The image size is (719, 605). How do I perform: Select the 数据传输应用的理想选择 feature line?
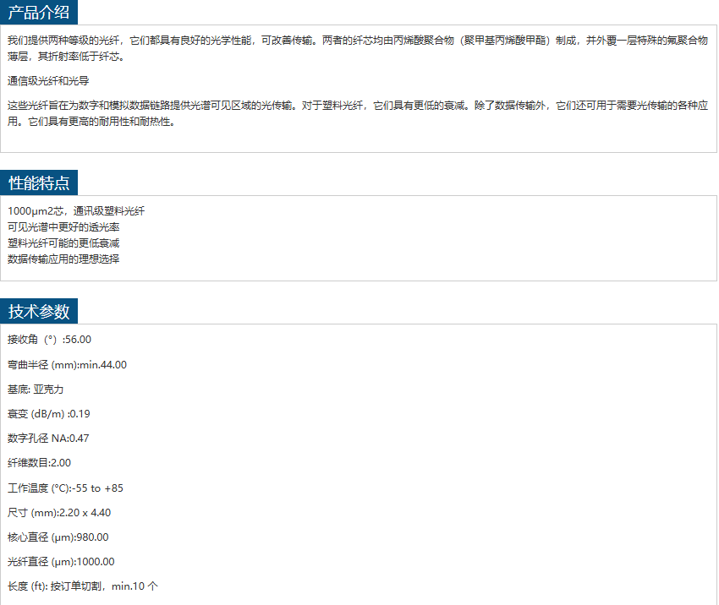click(63, 259)
